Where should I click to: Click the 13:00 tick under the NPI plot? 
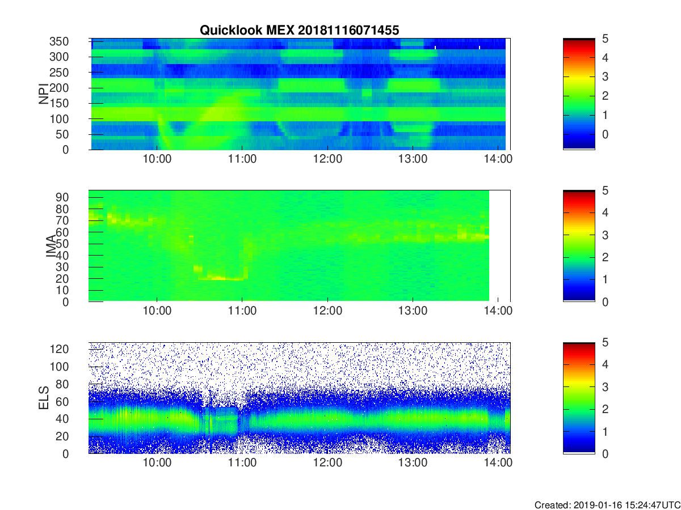tap(413, 159)
